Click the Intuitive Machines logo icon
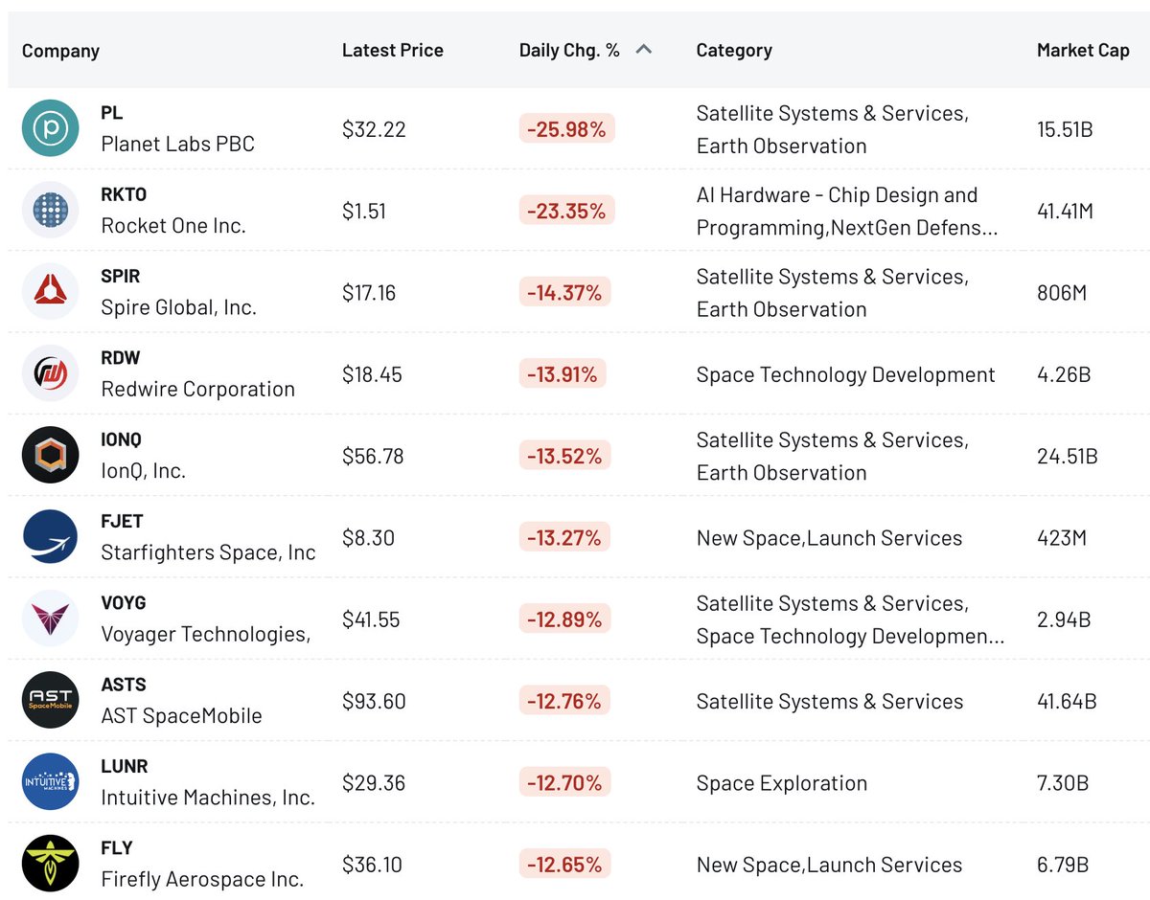This screenshot has width=1150, height=900. (50, 782)
